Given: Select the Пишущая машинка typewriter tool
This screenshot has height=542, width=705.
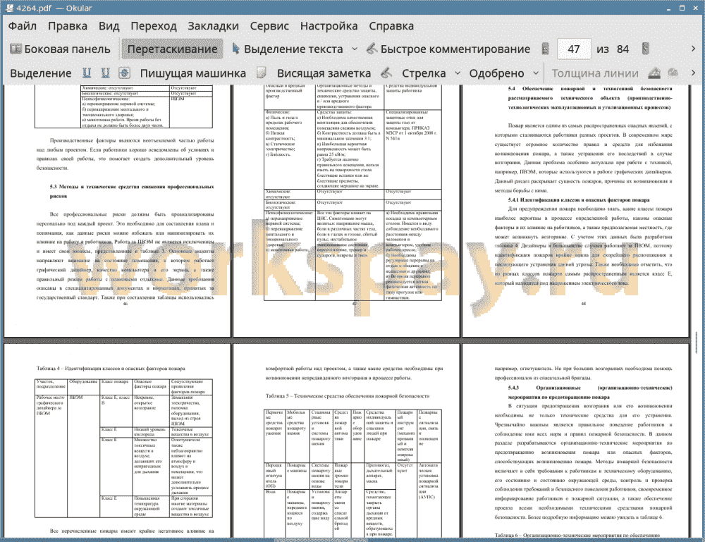Looking at the screenshot, I should pos(193,73).
